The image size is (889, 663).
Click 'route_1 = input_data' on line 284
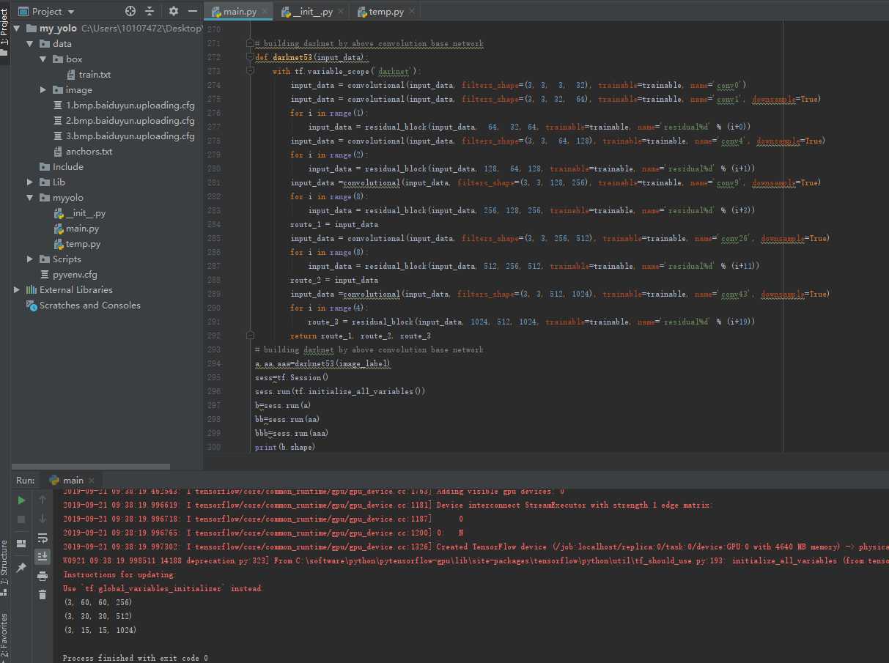pyautogui.click(x=334, y=224)
